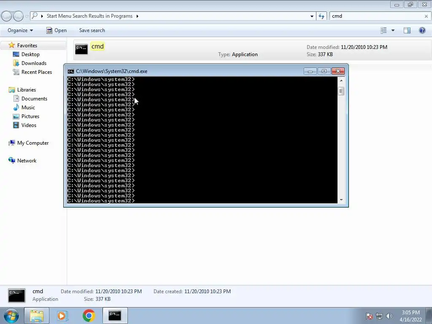Toggle the preview pane

[407, 30]
